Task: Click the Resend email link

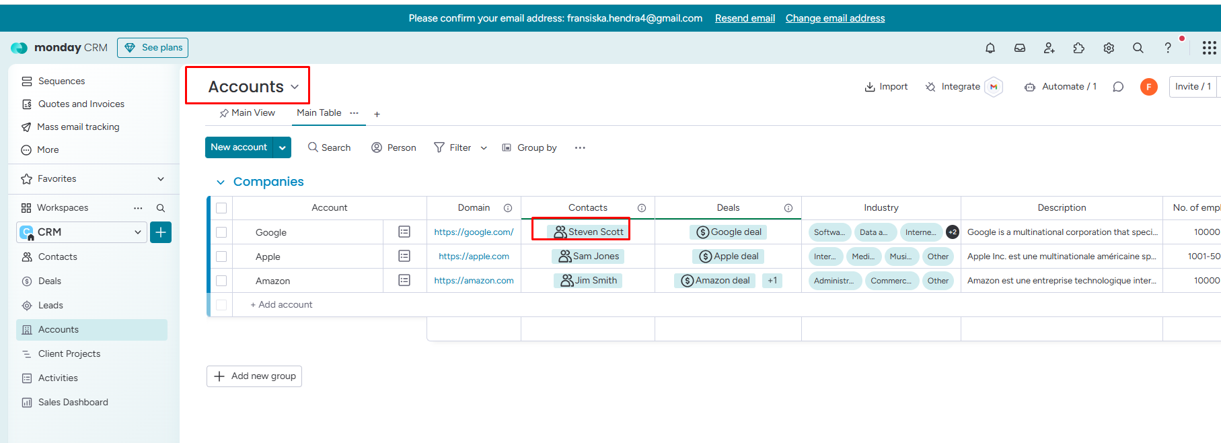Action: point(745,18)
